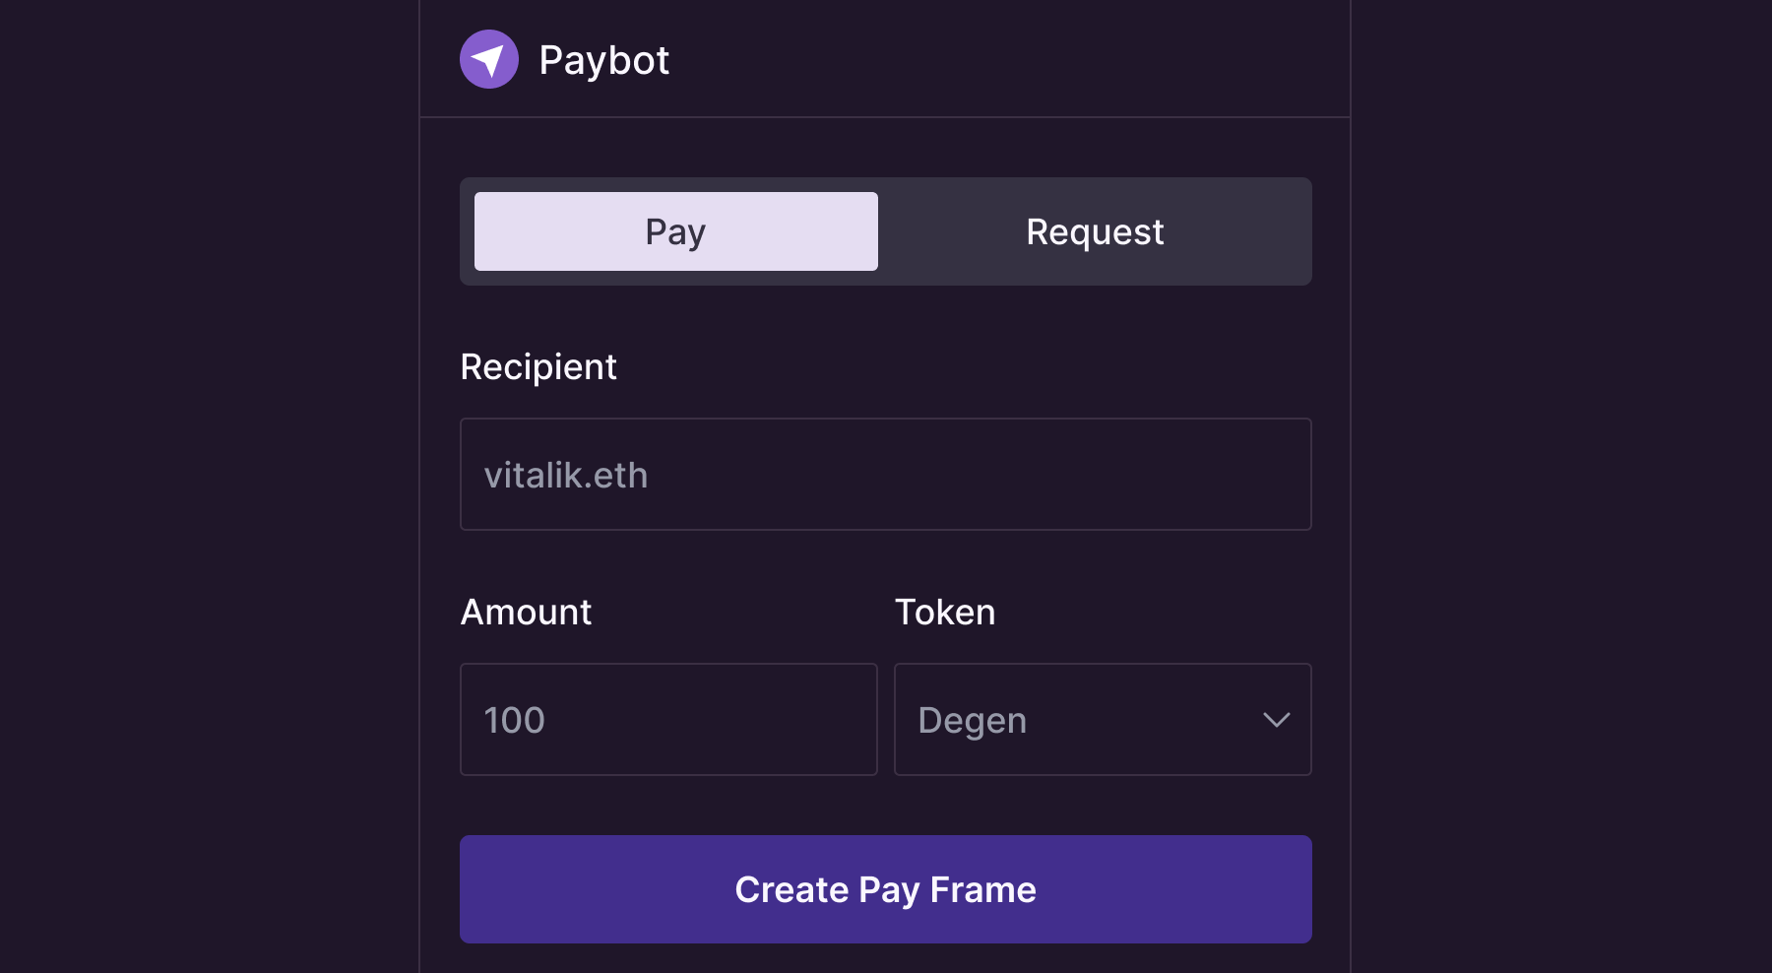Click the Amount label
The image size is (1772, 973).
(526, 613)
